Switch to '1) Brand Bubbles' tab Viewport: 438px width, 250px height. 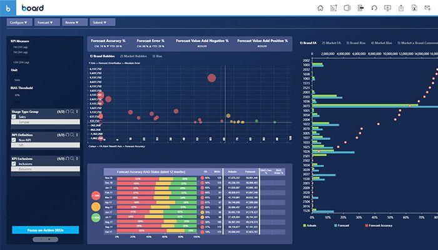tap(102, 56)
